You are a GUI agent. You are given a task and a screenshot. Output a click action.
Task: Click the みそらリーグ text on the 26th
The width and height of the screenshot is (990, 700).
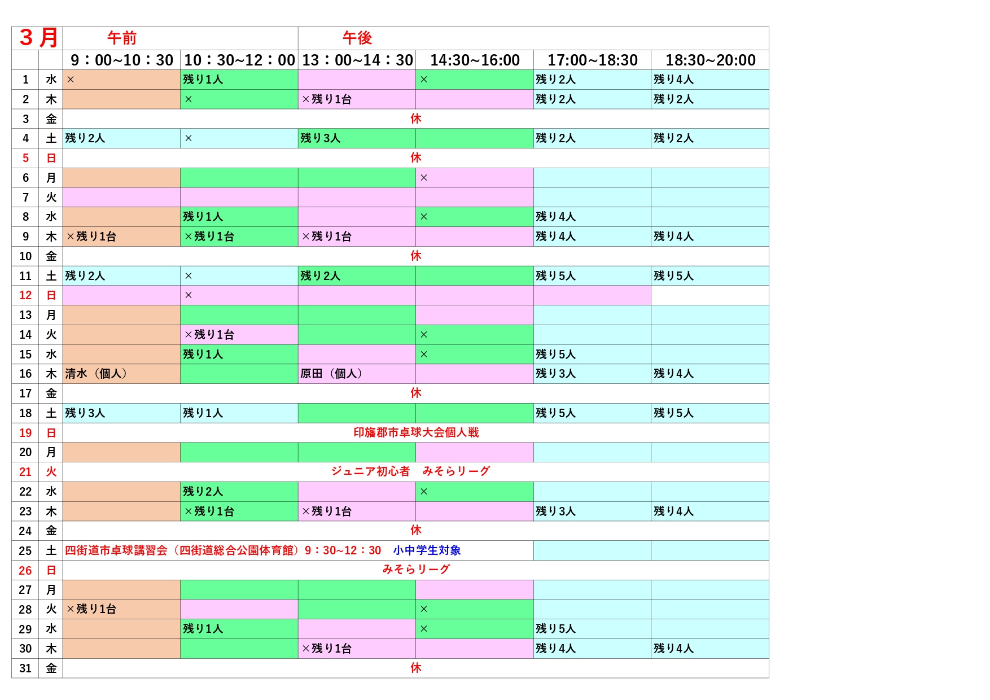pos(416,570)
